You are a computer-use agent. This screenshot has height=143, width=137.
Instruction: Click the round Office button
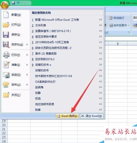pyautogui.click(x=5, y=5)
